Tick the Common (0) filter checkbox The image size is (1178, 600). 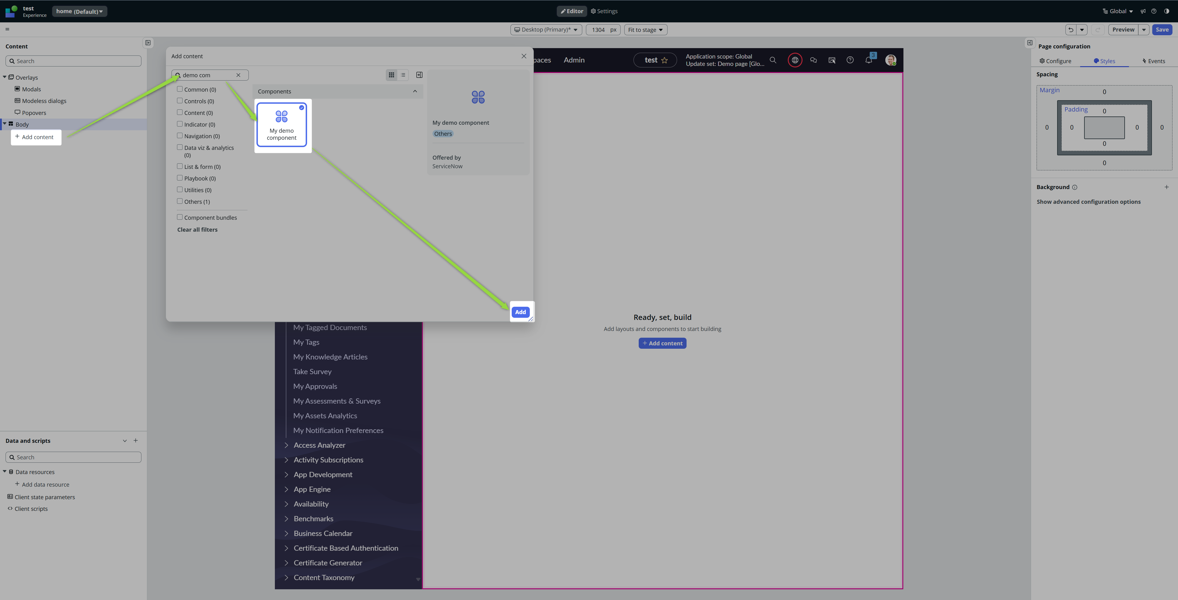coord(180,89)
